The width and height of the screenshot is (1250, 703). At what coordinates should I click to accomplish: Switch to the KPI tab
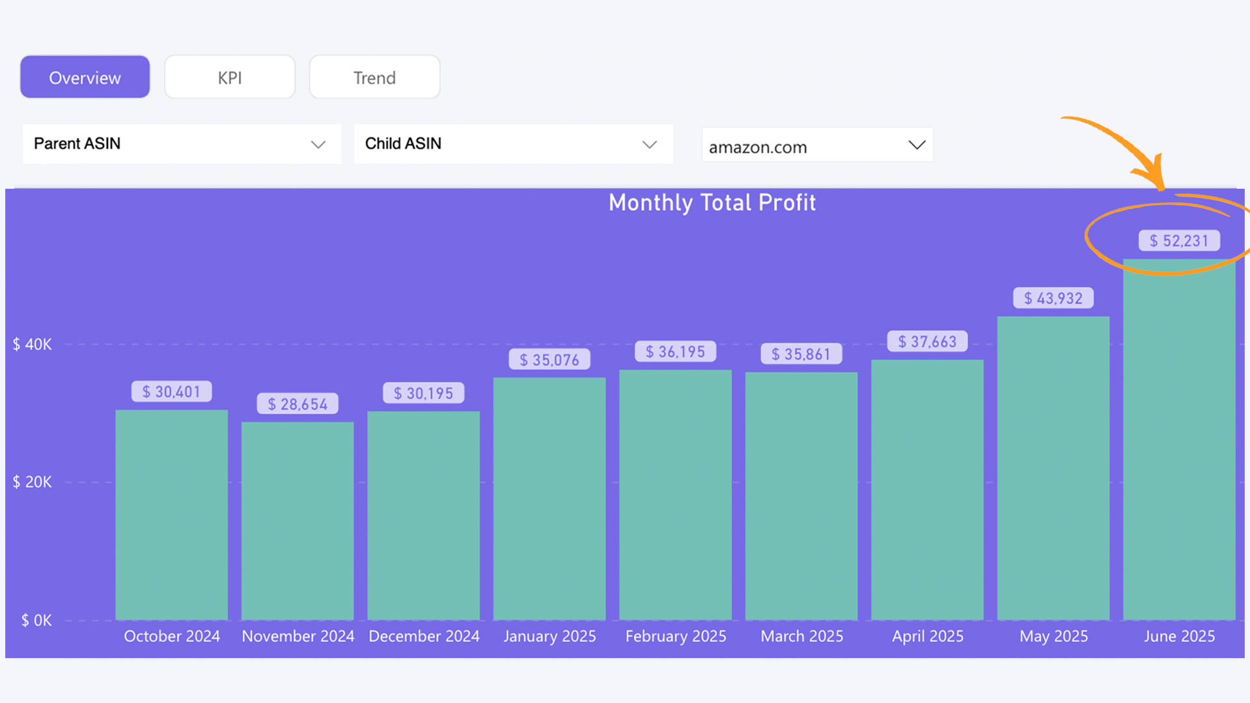229,77
